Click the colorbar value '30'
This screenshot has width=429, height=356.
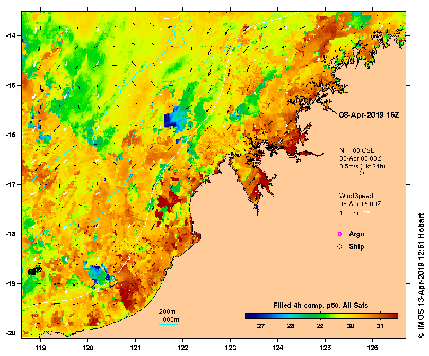click(x=350, y=326)
